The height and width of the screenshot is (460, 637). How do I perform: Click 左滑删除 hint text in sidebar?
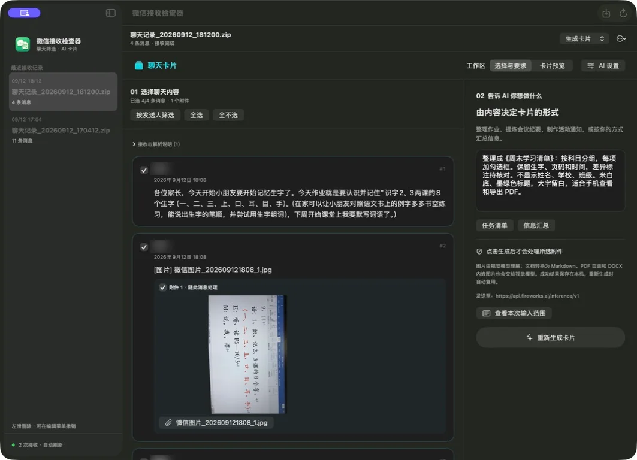point(44,426)
